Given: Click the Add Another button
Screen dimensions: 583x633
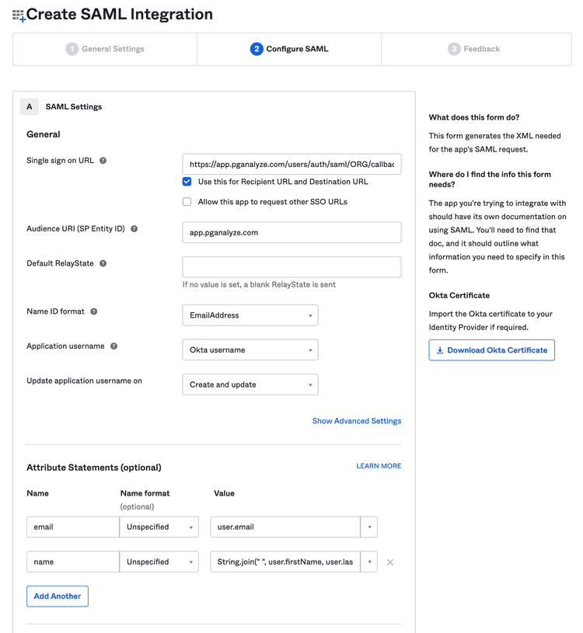Looking at the screenshot, I should tap(58, 596).
